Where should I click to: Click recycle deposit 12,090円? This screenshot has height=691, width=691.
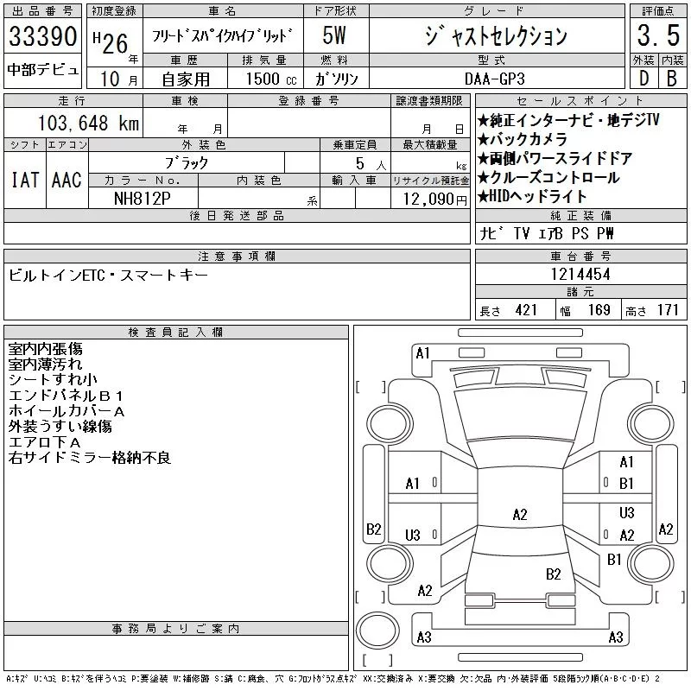pyautogui.click(x=434, y=200)
